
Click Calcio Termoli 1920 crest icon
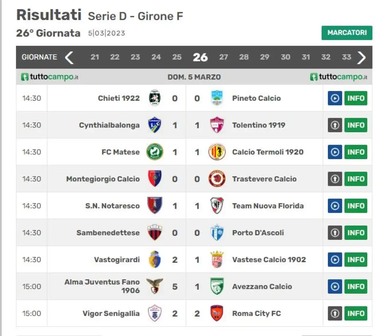click(217, 152)
